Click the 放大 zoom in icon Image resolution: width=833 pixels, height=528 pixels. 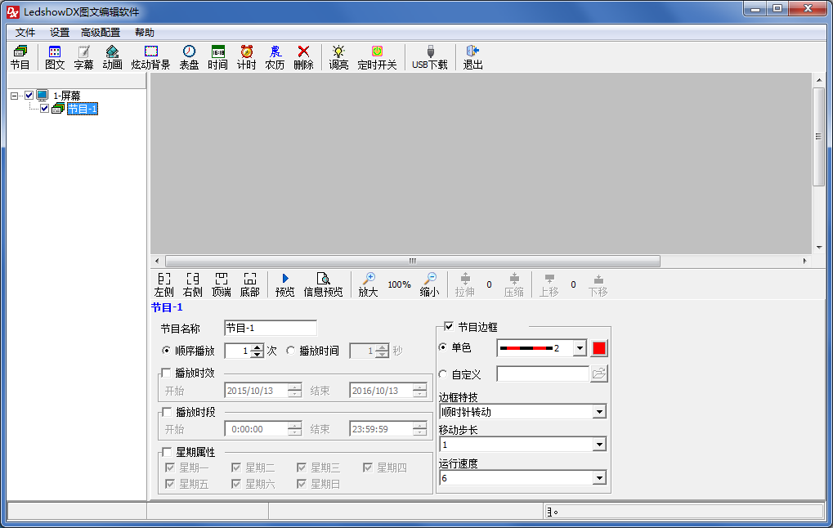click(369, 284)
